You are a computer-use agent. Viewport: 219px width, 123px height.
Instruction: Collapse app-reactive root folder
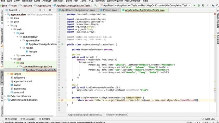point(5,14)
